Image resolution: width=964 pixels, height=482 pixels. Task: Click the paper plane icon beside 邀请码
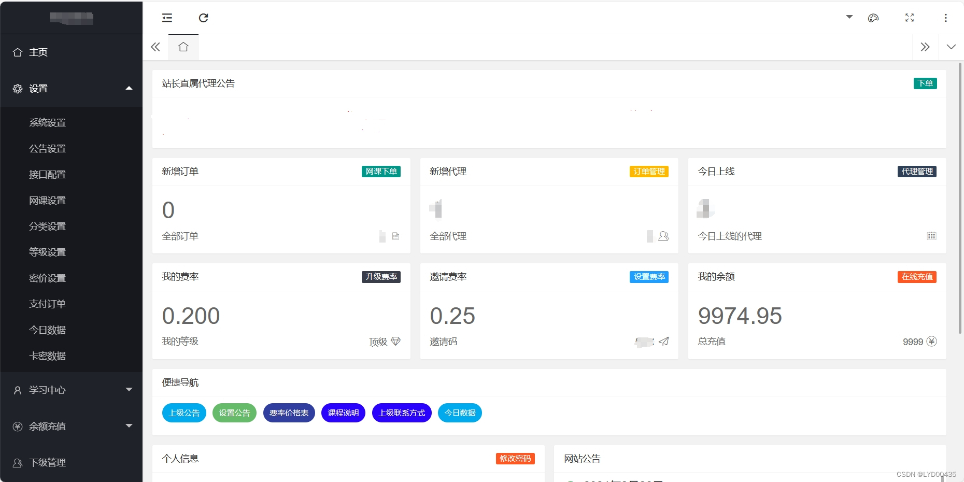[664, 341]
